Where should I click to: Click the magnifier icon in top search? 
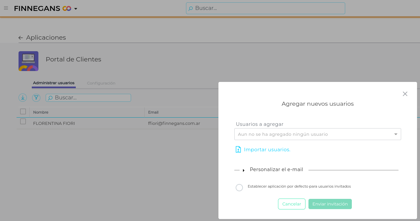191,9
